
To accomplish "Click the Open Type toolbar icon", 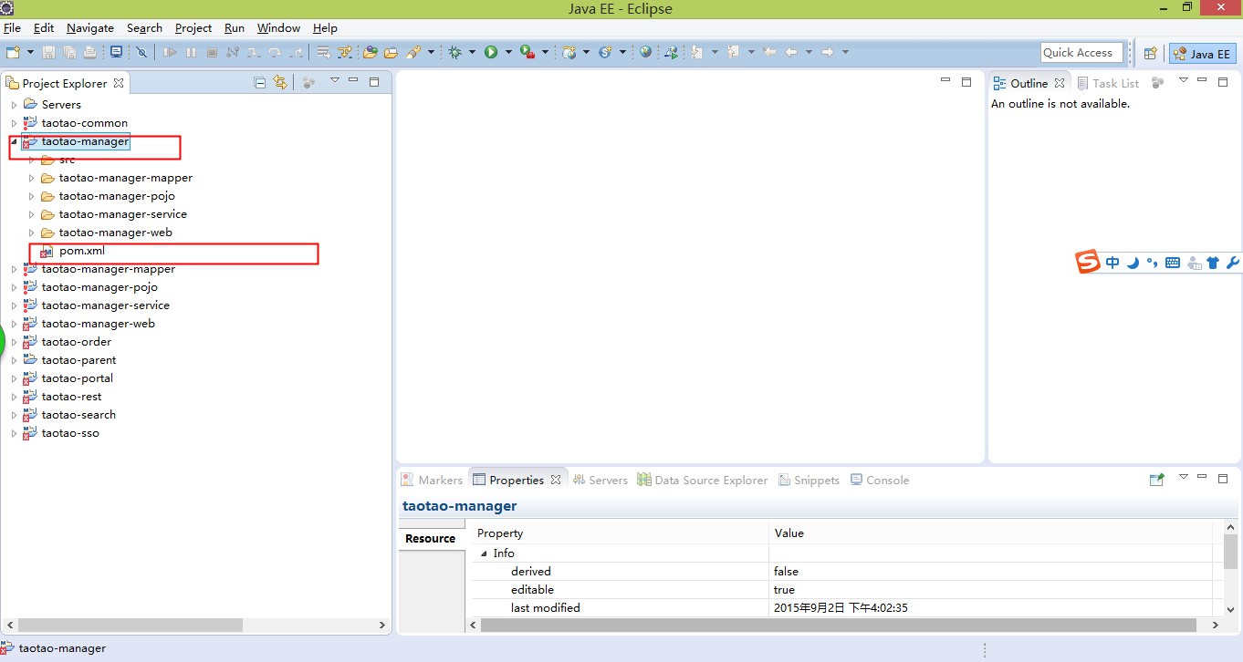I will click(x=371, y=52).
